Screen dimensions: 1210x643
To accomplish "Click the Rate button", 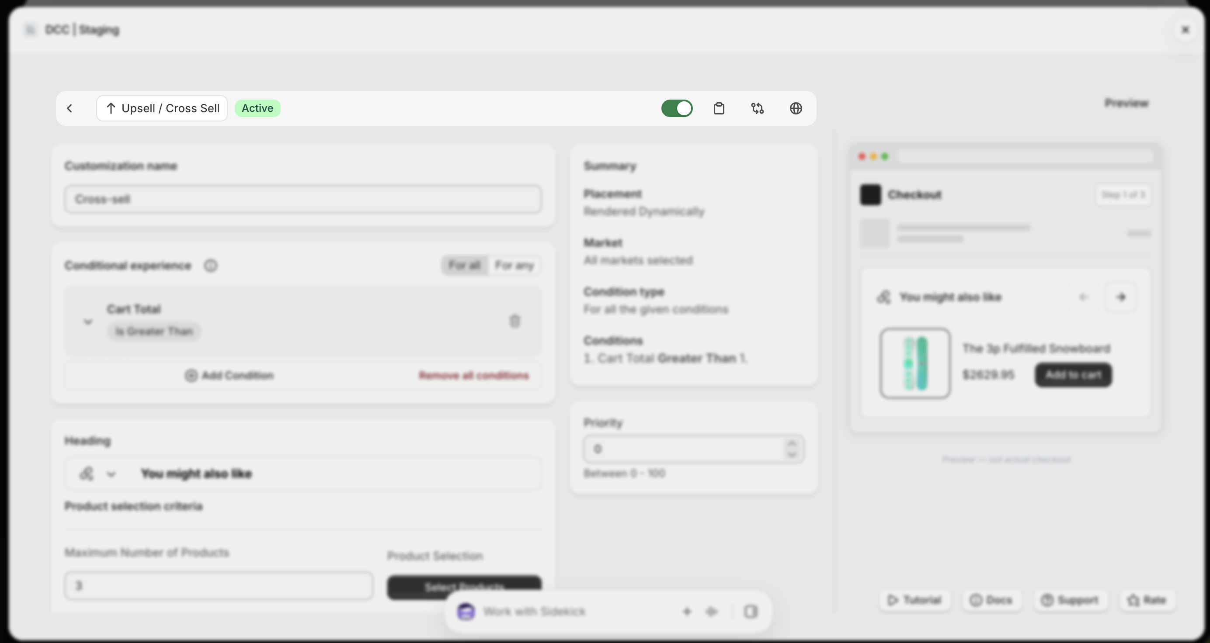I will [x=1147, y=600].
